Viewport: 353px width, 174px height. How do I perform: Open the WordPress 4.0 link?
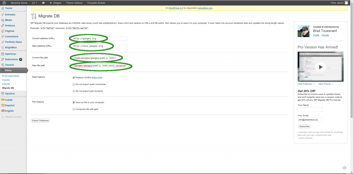(x=175, y=8)
